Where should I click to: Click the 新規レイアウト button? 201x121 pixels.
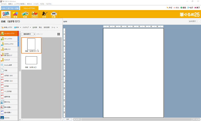[x=7, y=27]
